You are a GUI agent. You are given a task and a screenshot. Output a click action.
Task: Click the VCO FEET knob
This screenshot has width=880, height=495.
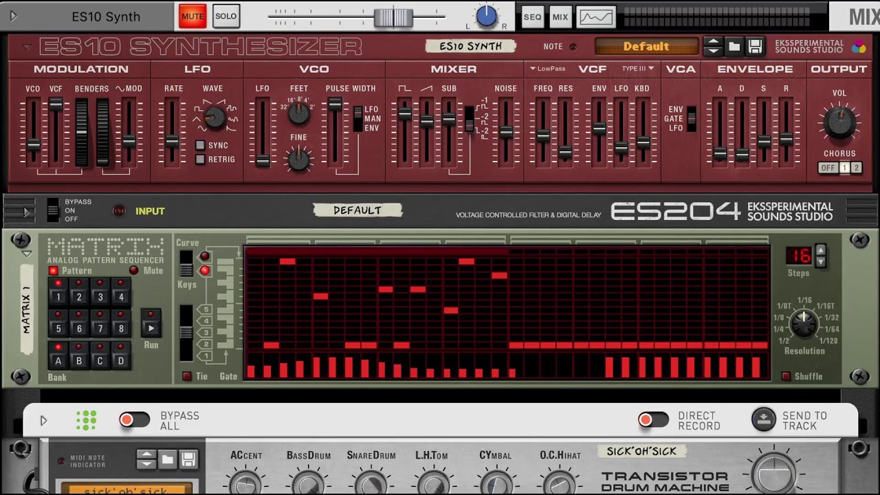tap(298, 113)
